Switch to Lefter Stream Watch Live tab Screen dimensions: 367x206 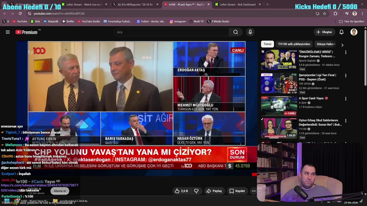tap(85, 4)
